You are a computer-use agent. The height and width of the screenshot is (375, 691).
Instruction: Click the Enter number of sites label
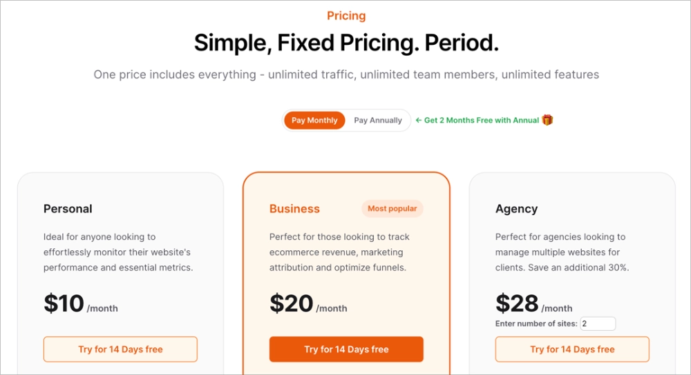pos(536,323)
